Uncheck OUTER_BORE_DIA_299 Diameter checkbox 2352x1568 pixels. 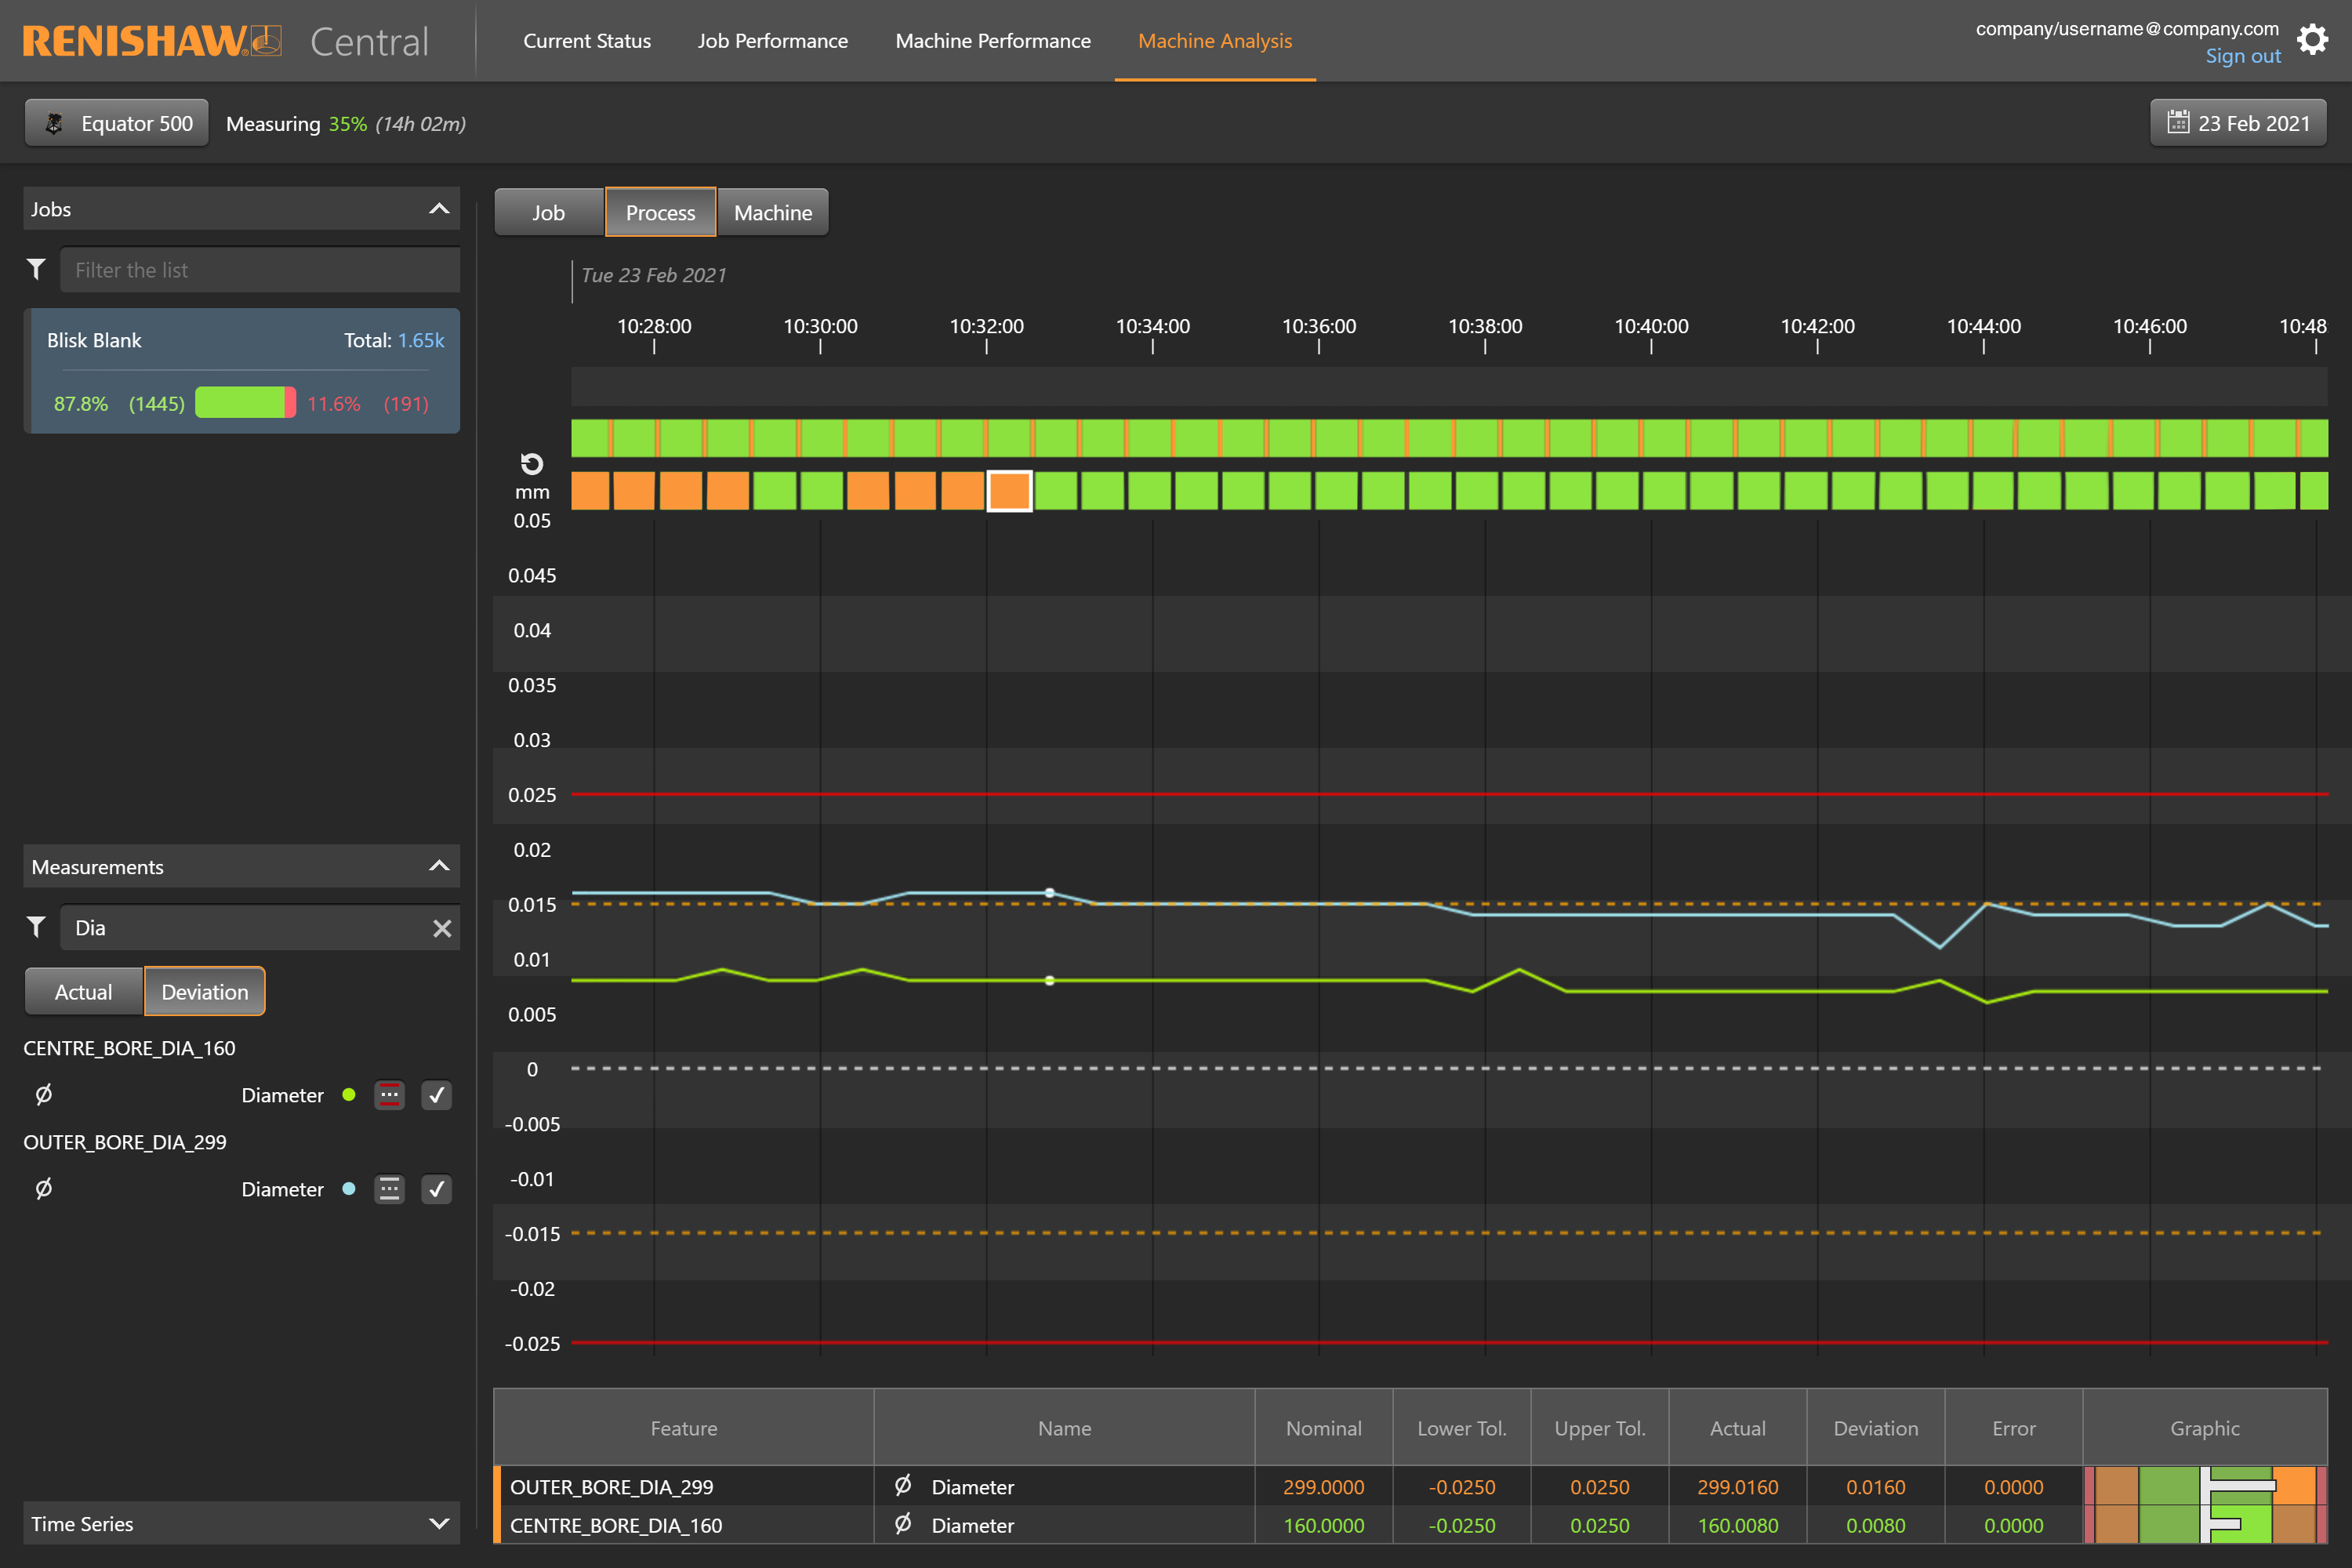click(437, 1189)
